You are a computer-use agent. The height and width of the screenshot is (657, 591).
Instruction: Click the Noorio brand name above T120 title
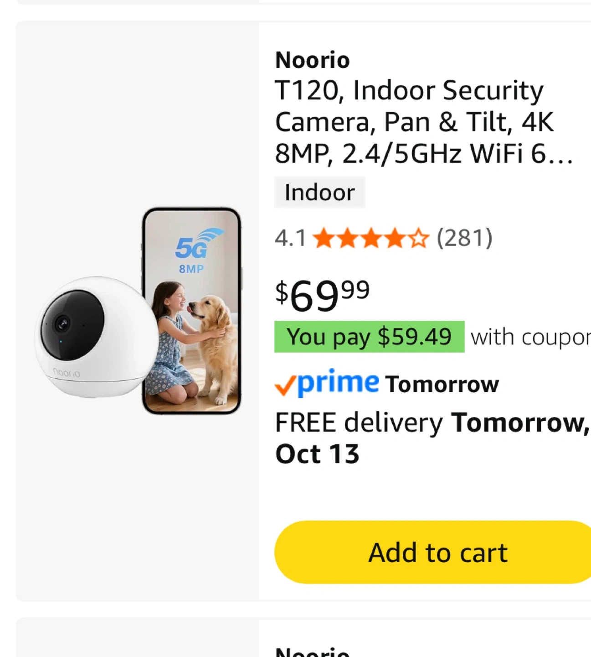[313, 60]
